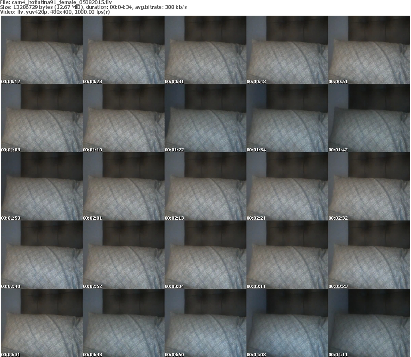Pick the video frame at 00:02:40
Viewport: 411px width, 357px height.
point(42,255)
